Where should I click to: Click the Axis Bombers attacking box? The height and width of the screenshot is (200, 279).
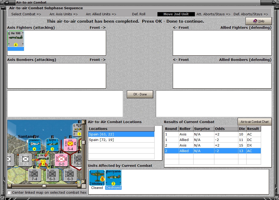tap(57, 76)
